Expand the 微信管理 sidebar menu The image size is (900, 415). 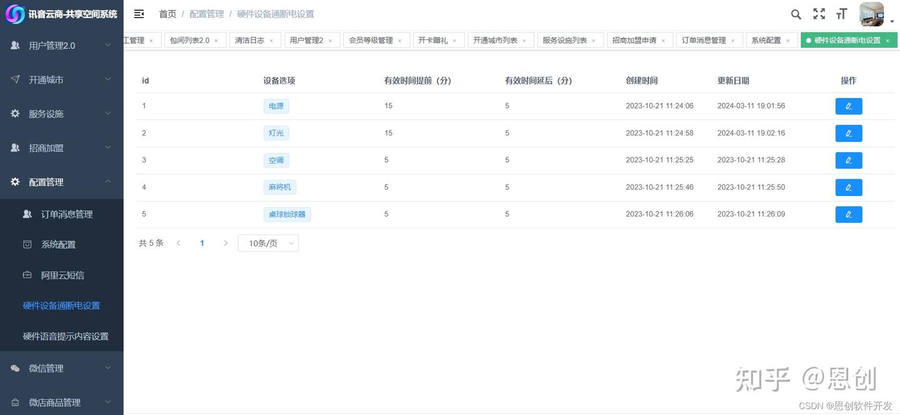click(x=62, y=368)
